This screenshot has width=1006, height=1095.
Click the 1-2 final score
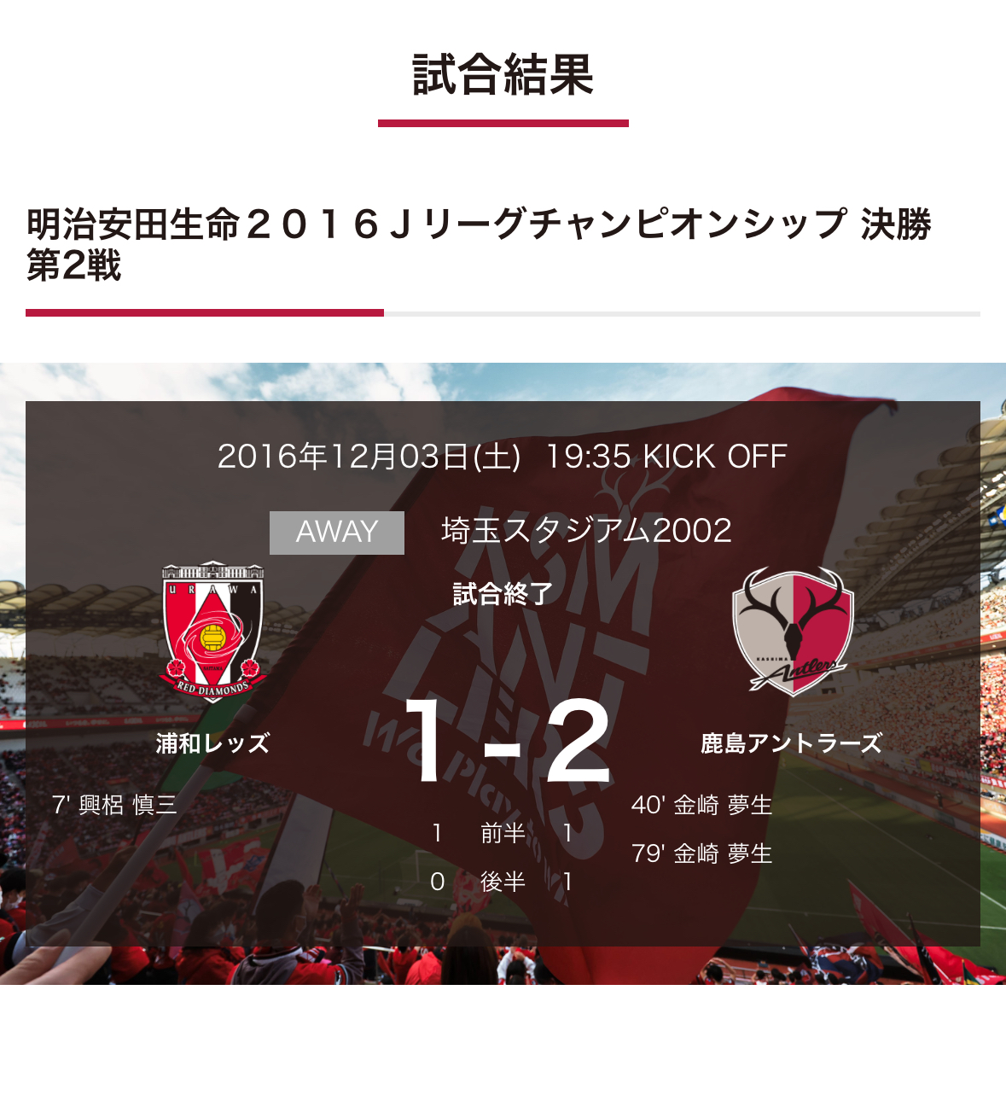pyautogui.click(x=507, y=741)
